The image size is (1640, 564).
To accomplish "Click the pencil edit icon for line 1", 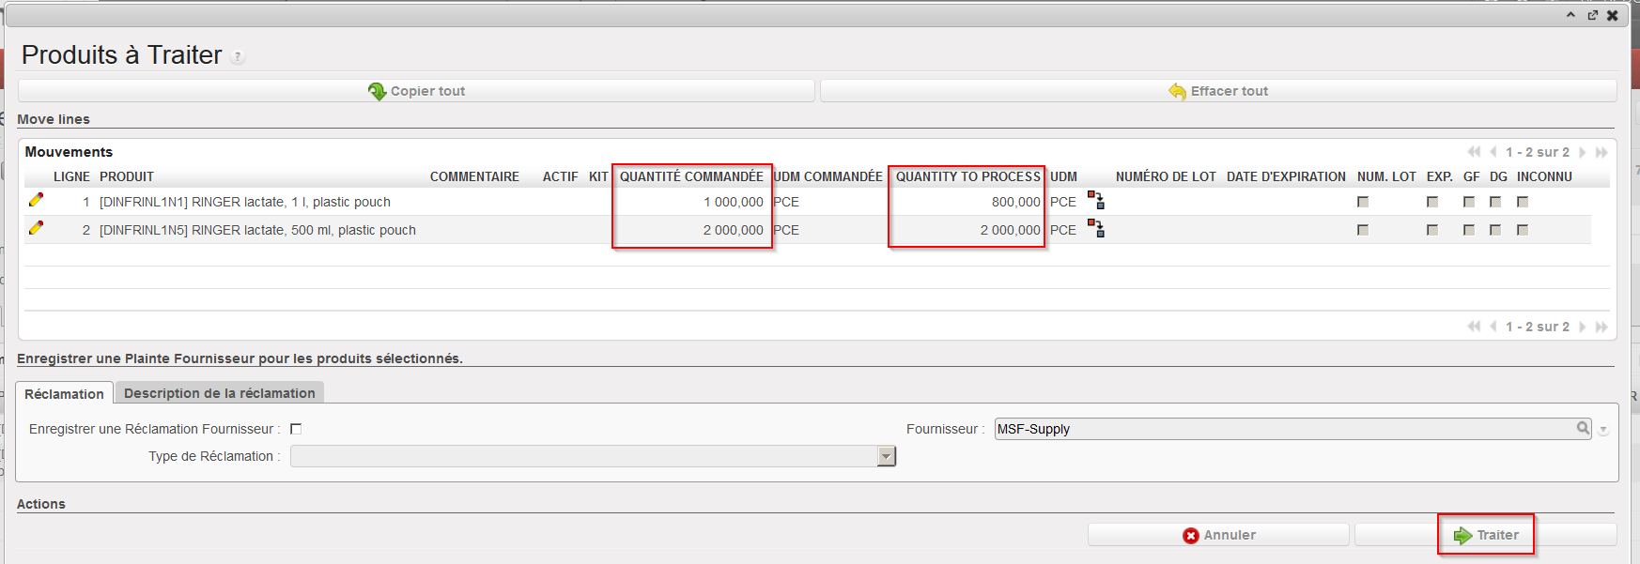I will point(36,200).
